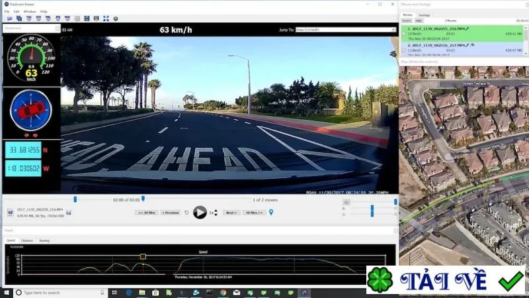Screen dimensions: 529x298
Task: Play the video with the large play button
Action: click(x=200, y=213)
